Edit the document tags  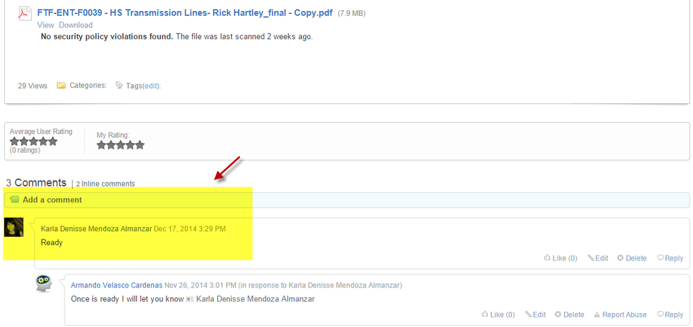tap(151, 86)
